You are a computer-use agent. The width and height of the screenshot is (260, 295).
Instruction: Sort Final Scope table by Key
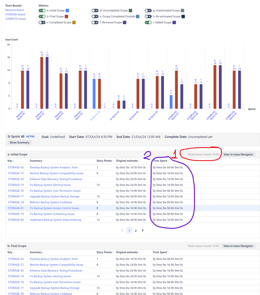(11, 252)
